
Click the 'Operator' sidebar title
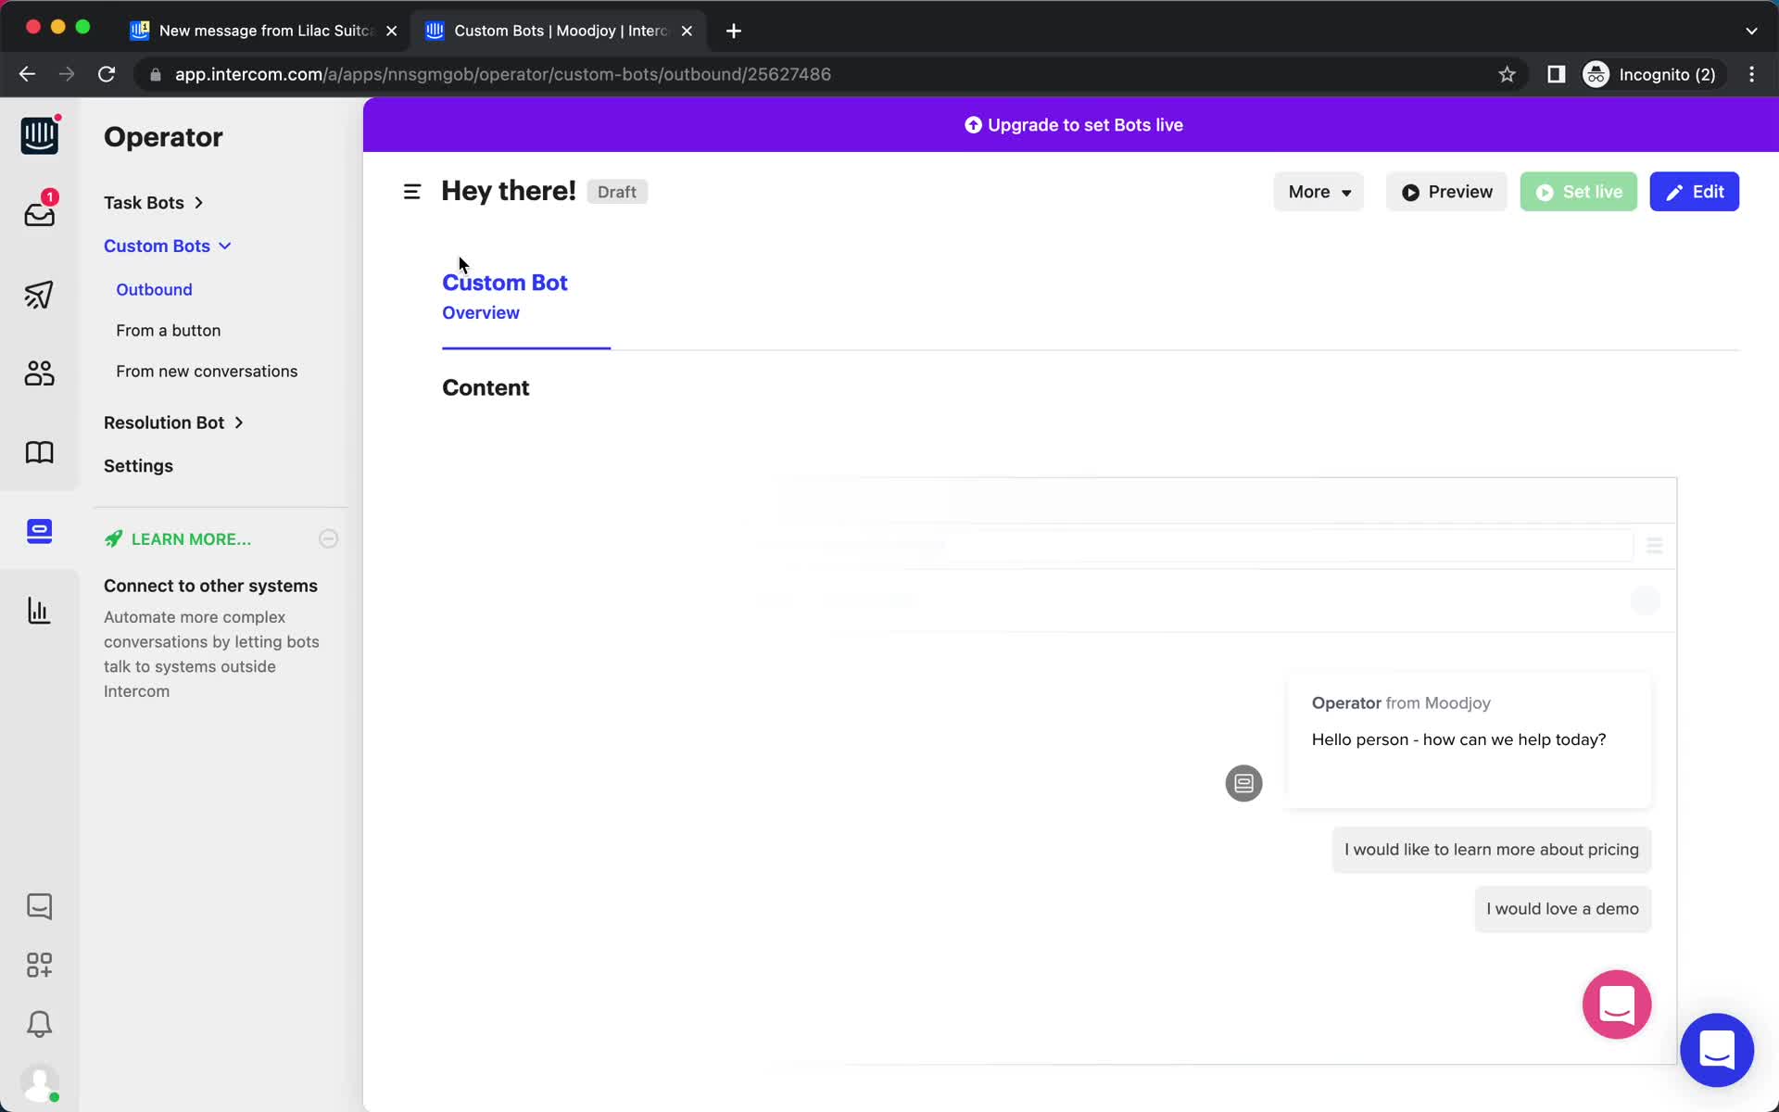(163, 137)
